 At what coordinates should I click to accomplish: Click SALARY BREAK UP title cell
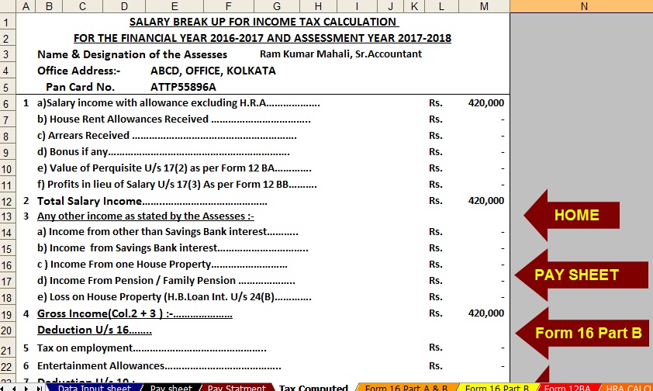point(263,22)
